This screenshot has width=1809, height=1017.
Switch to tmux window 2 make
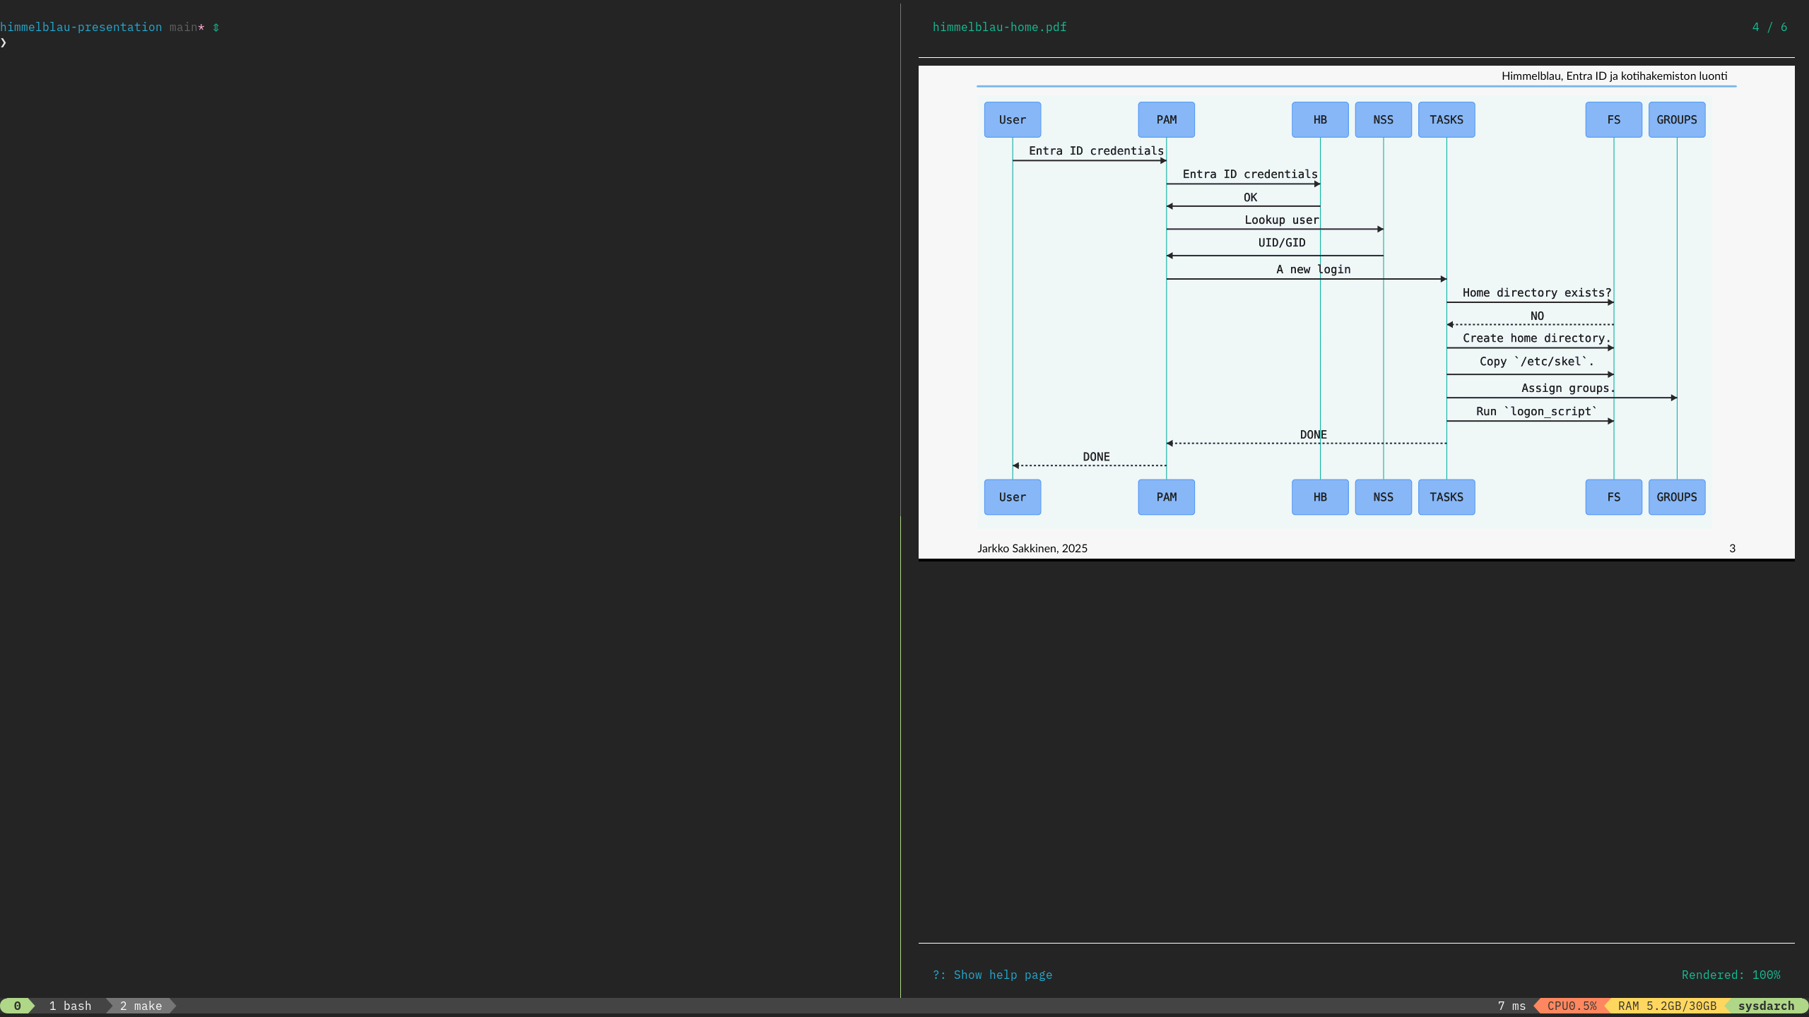pyautogui.click(x=141, y=1006)
